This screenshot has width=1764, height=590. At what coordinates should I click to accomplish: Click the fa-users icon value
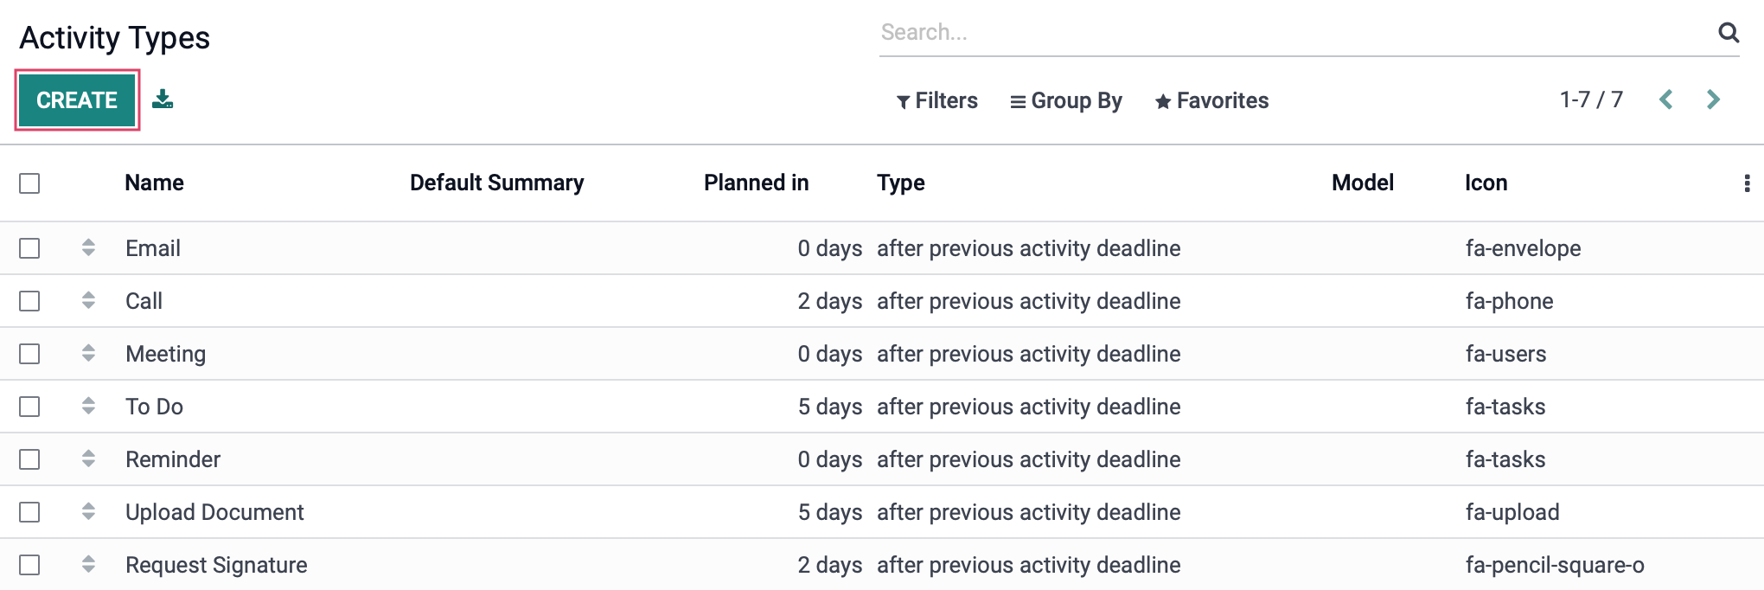[1506, 354]
